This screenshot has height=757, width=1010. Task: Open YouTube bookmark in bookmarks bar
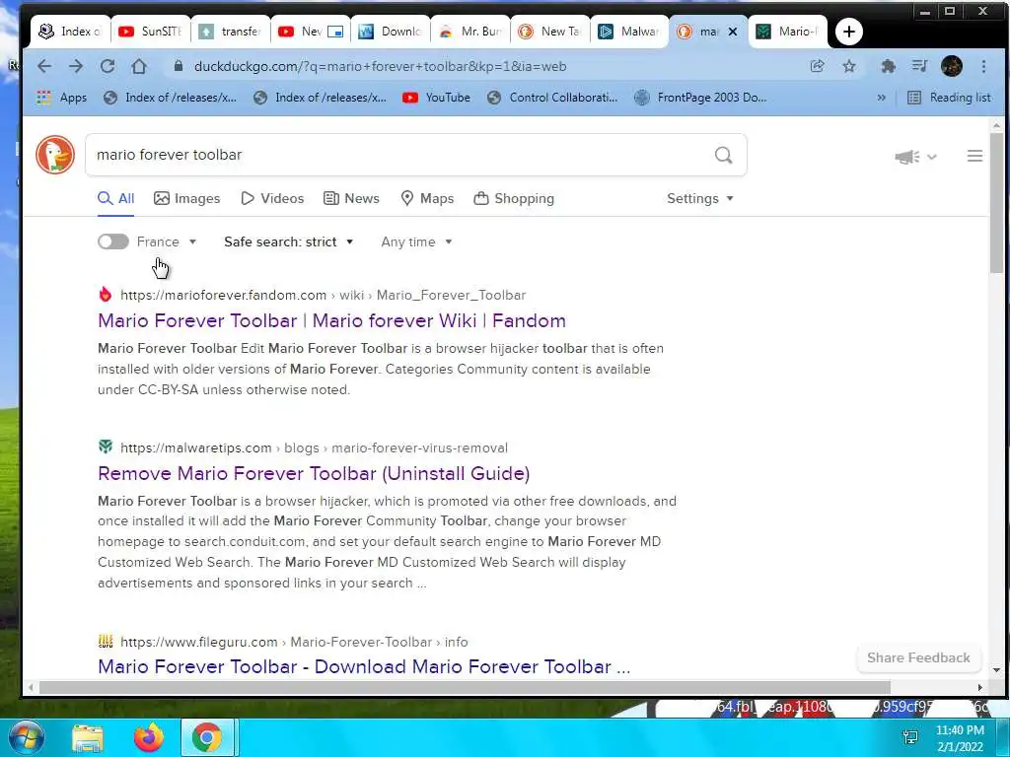(x=436, y=98)
